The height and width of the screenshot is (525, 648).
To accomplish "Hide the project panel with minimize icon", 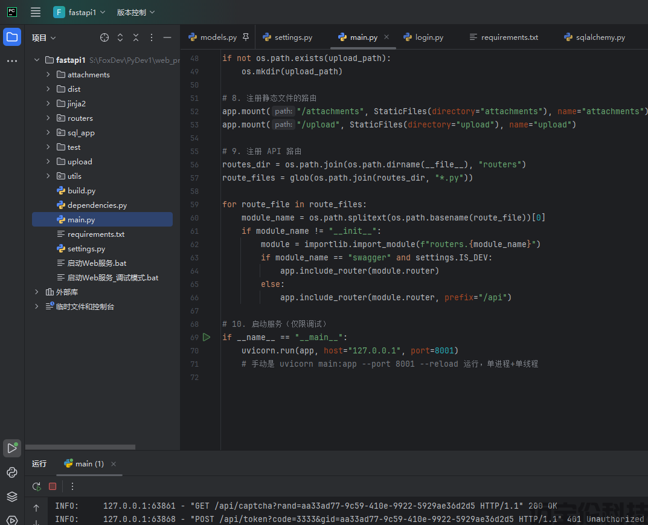I will point(167,37).
